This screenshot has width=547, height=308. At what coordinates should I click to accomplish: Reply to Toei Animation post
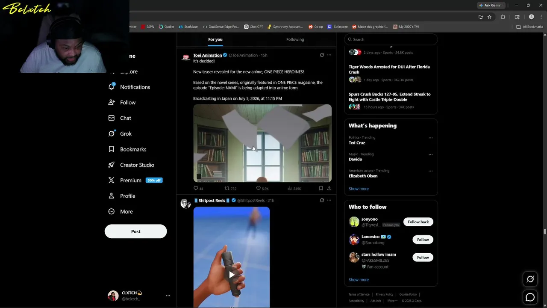pos(196,188)
